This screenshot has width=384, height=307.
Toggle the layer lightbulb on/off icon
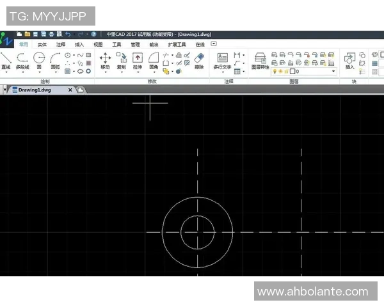click(x=275, y=72)
